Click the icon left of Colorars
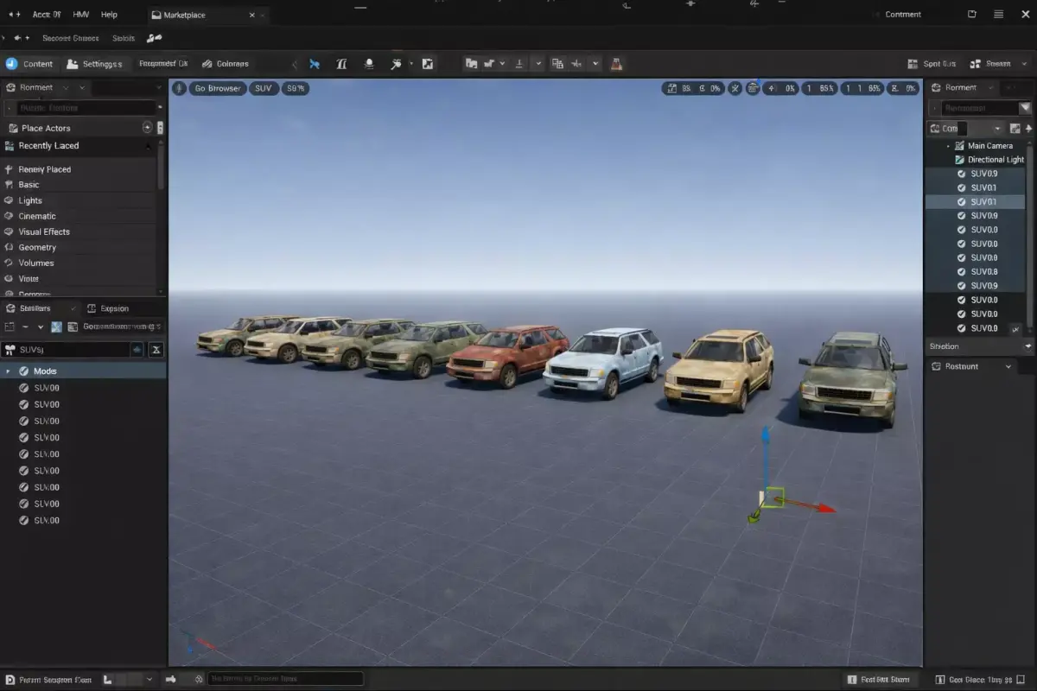The image size is (1037, 691). (x=207, y=64)
